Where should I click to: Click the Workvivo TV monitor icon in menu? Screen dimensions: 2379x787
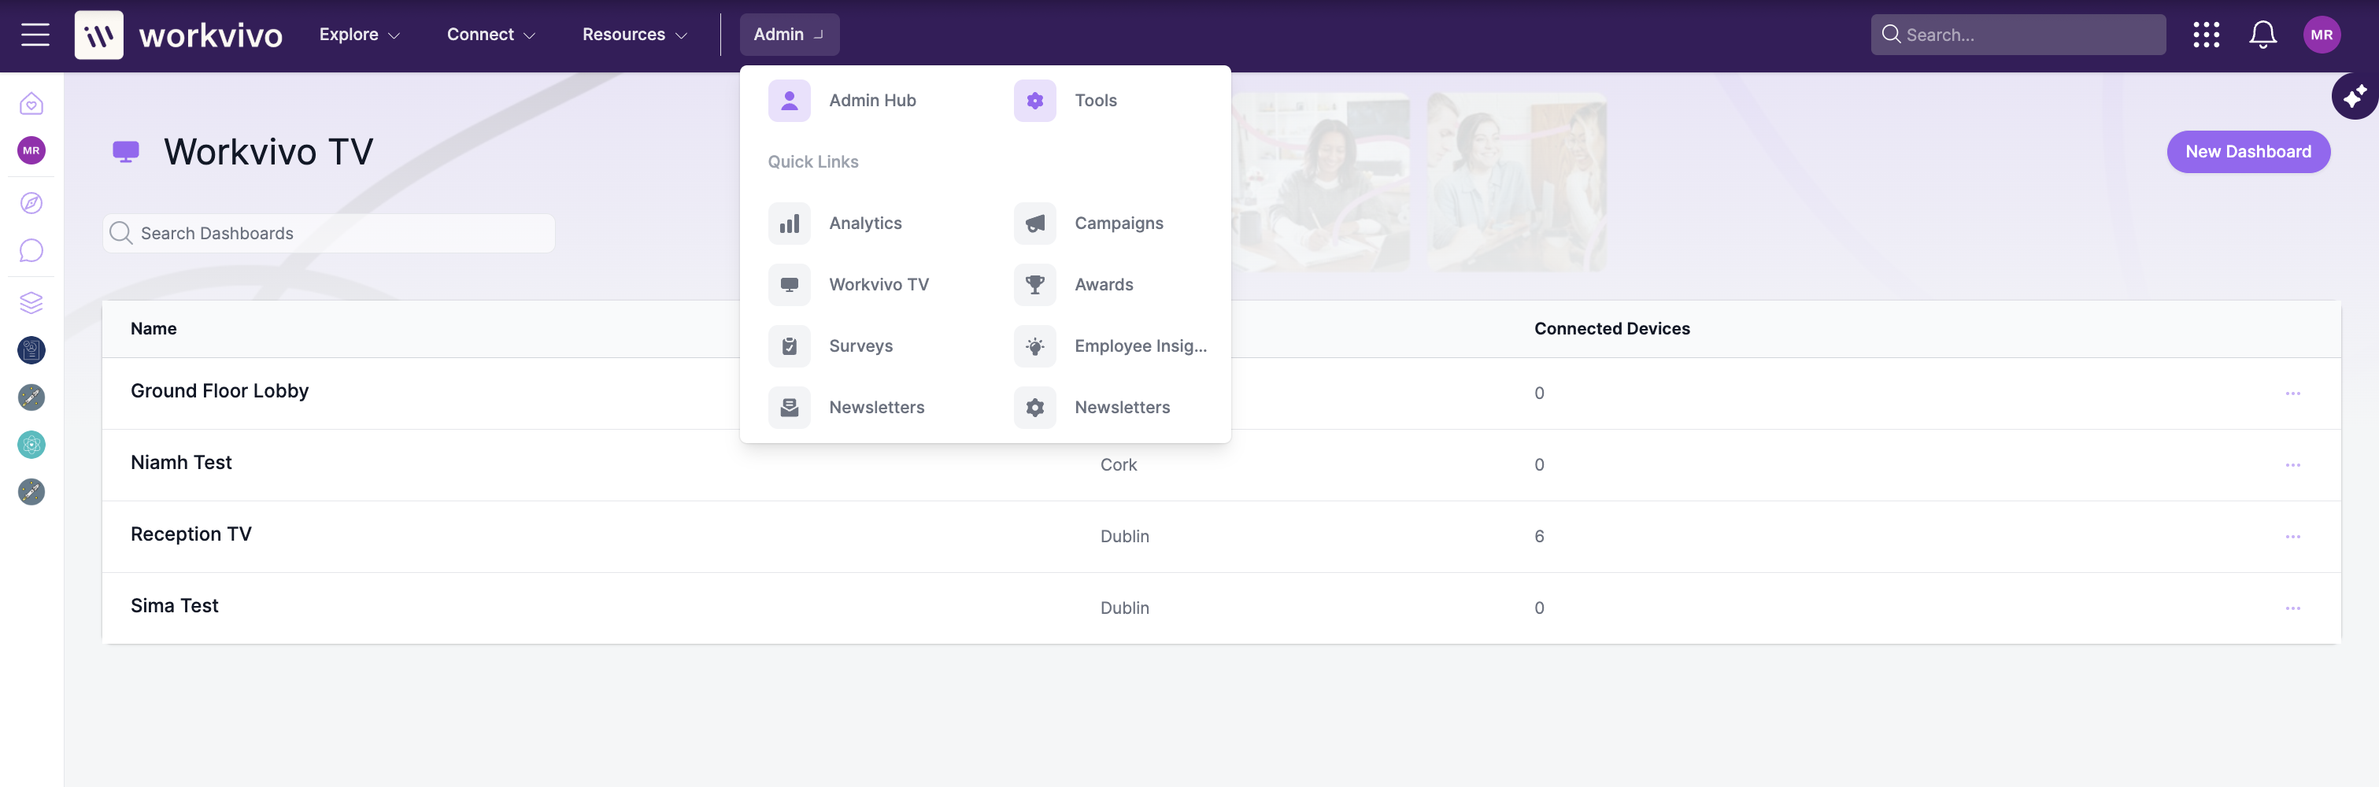click(790, 285)
